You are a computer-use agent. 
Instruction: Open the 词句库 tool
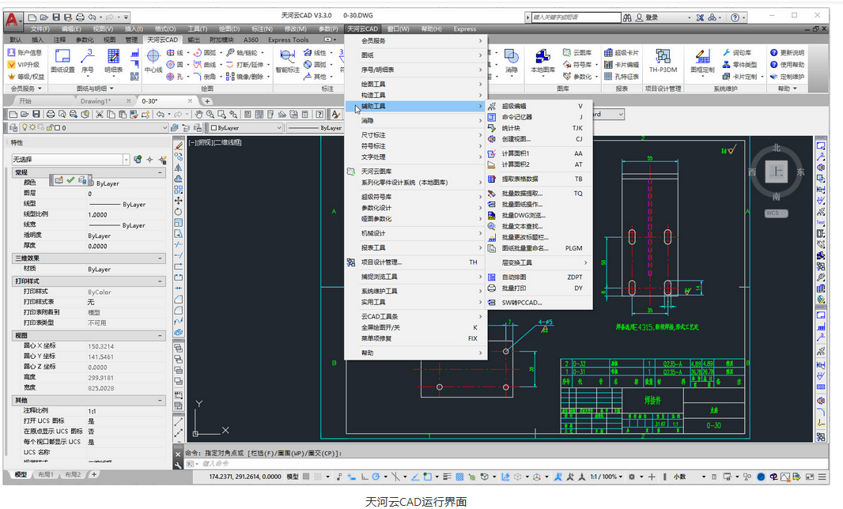click(736, 53)
